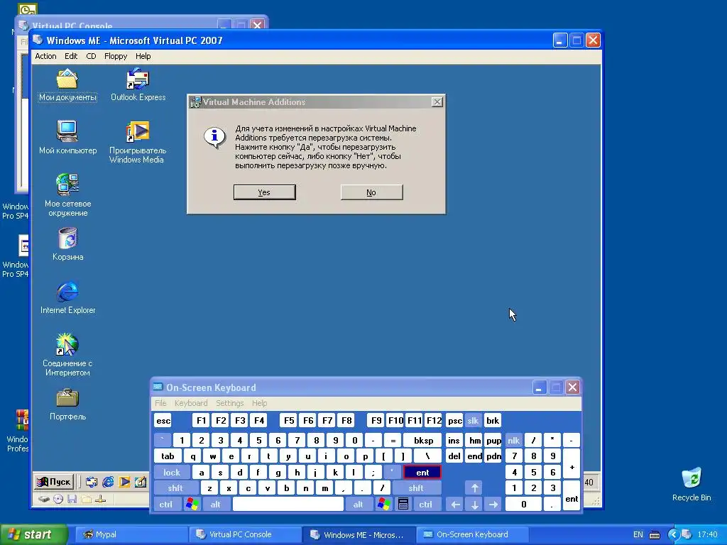The image size is (727, 545).
Task: Close the Virtual Machine Additions dialog
Action: click(437, 102)
